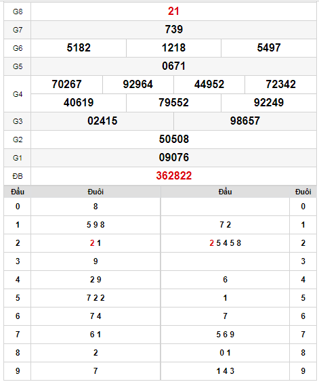Select the red G8 result 21

[173, 12]
